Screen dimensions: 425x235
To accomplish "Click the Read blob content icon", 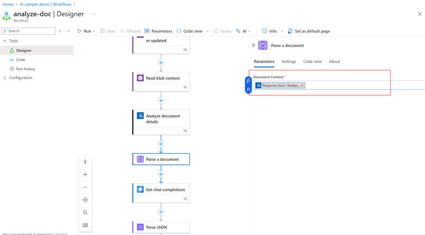I will click(140, 78).
